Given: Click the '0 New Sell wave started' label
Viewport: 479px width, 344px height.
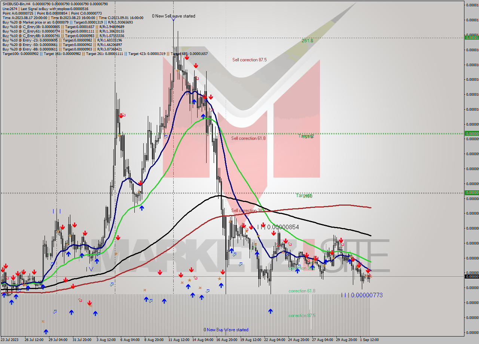Looking at the screenshot, I should pos(173,16).
